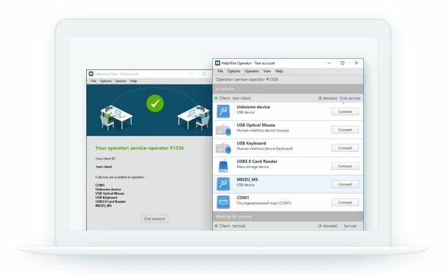Click the End service link
447x274 pixels.
pos(350,98)
